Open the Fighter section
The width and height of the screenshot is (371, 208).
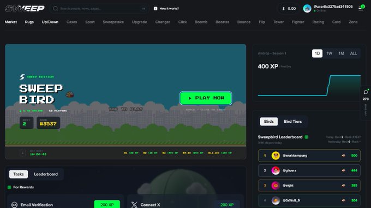(298, 22)
